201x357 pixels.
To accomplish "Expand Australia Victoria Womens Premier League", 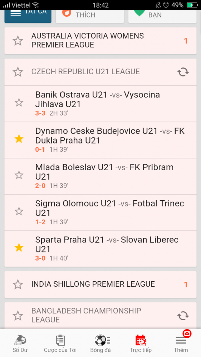I will (x=100, y=41).
